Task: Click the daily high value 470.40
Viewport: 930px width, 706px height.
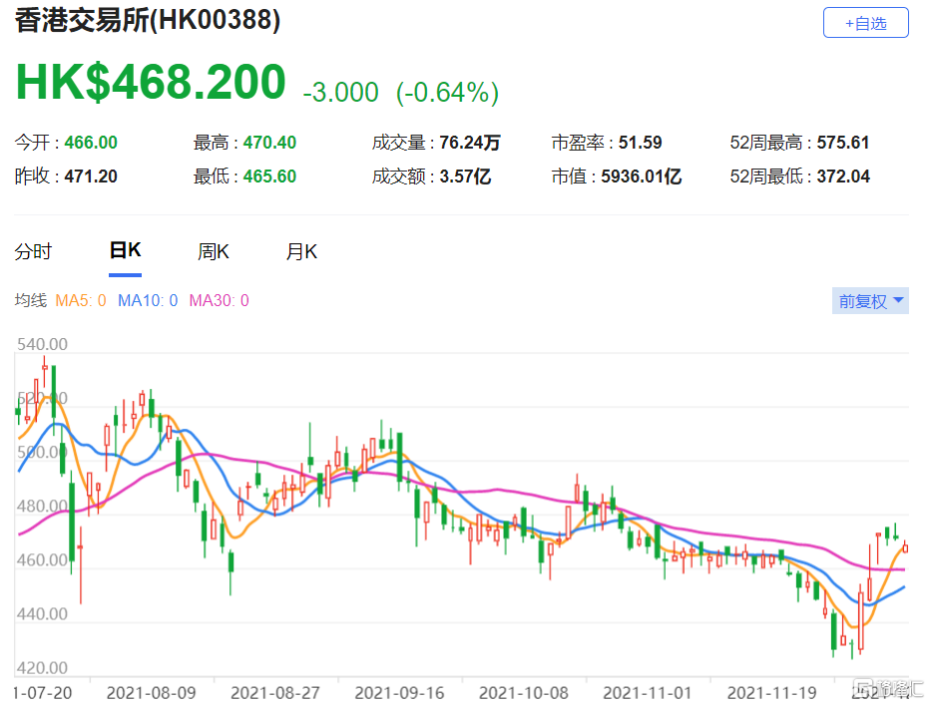Action: tap(269, 143)
